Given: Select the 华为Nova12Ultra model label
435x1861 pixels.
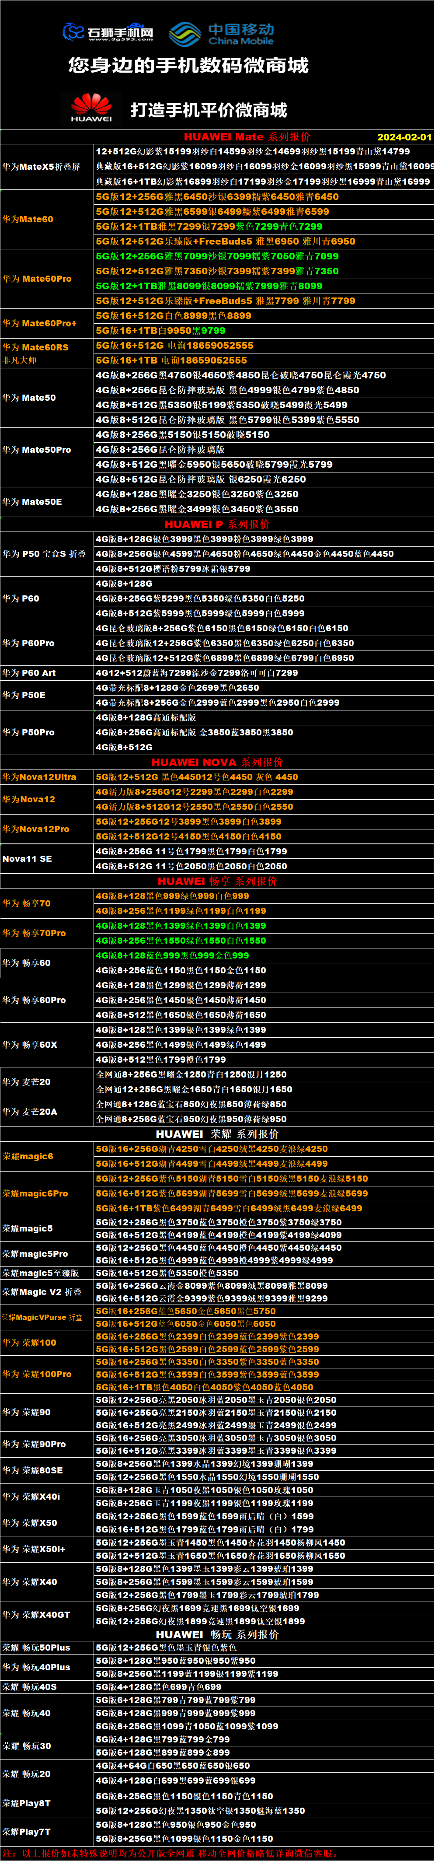Looking at the screenshot, I should (39, 777).
